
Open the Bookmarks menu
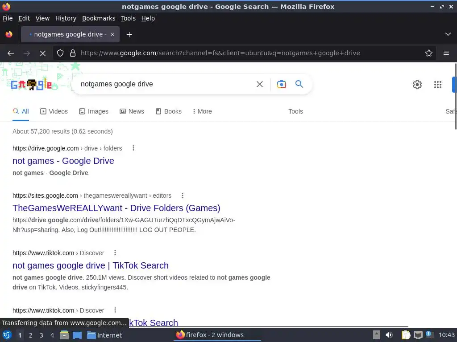(x=99, y=18)
